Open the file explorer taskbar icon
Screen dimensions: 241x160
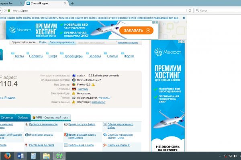[46, 155]
